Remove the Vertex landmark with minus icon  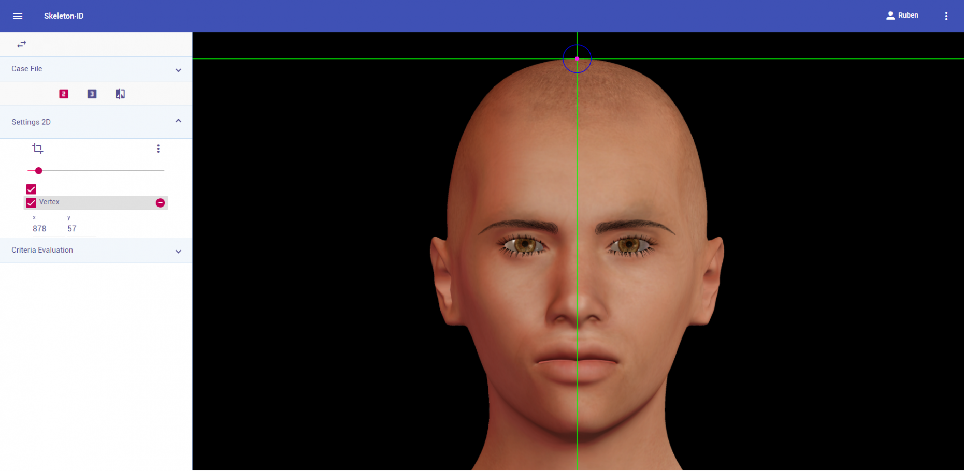coord(160,203)
